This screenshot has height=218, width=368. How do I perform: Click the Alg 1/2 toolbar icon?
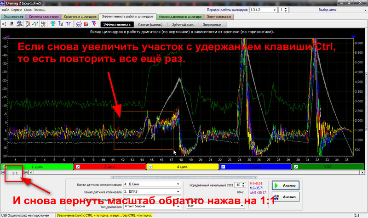click(x=43, y=24)
